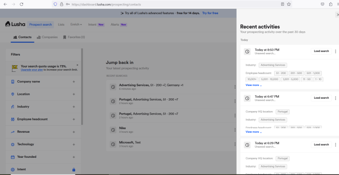Viewport: 339px width, 175px height.
Task: Click the Revenue trend icon
Action: point(13,132)
